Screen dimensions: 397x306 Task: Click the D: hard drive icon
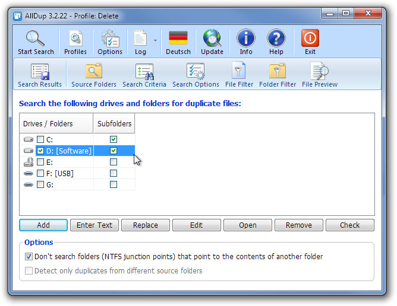pyautogui.click(x=29, y=151)
